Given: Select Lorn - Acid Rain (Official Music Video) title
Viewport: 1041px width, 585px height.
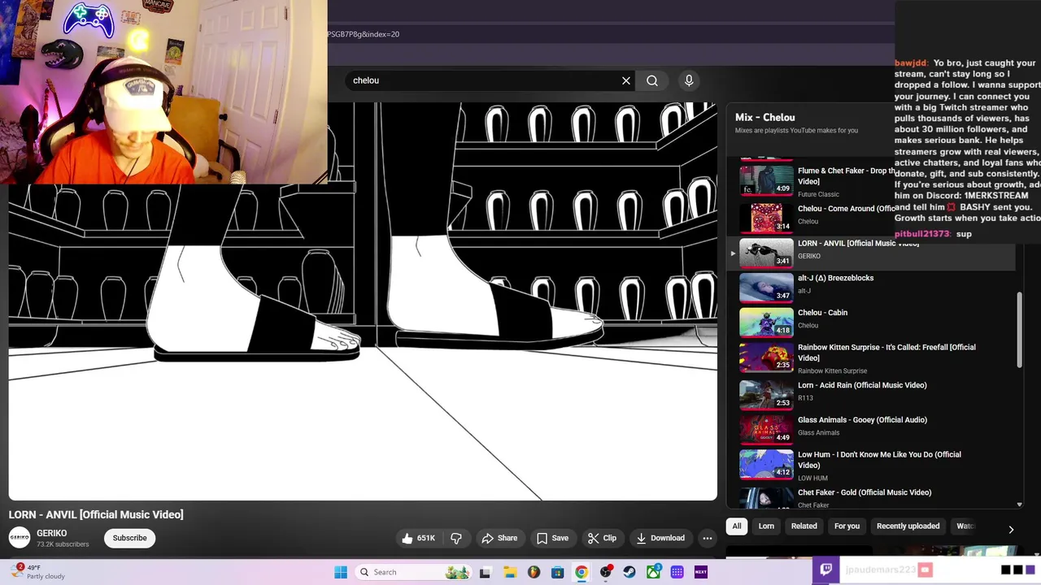Looking at the screenshot, I should (862, 385).
